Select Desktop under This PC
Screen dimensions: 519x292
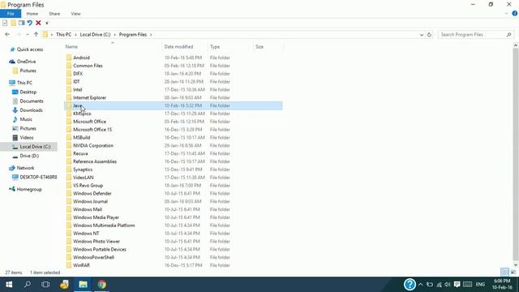[x=28, y=92]
